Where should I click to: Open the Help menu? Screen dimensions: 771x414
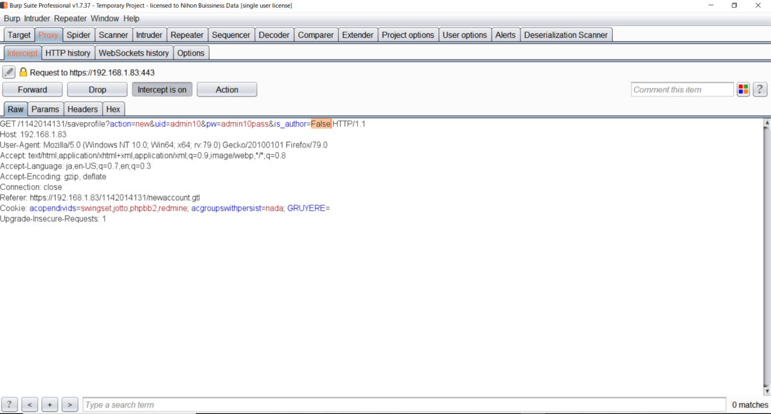[131, 19]
